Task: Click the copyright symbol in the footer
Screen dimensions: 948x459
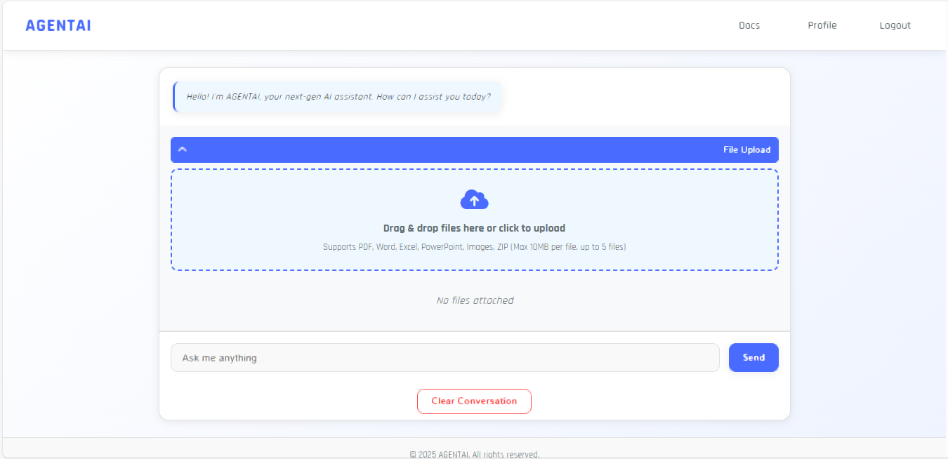Action: coord(413,454)
